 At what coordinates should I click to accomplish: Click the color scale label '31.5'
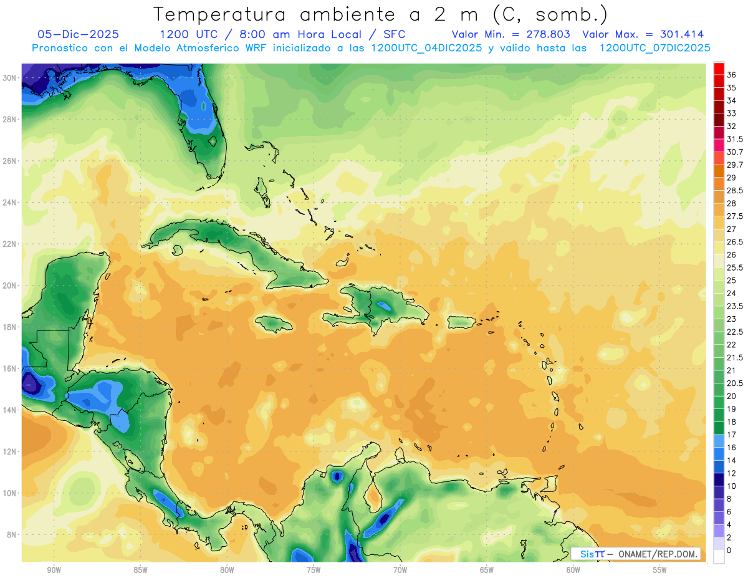(x=735, y=139)
